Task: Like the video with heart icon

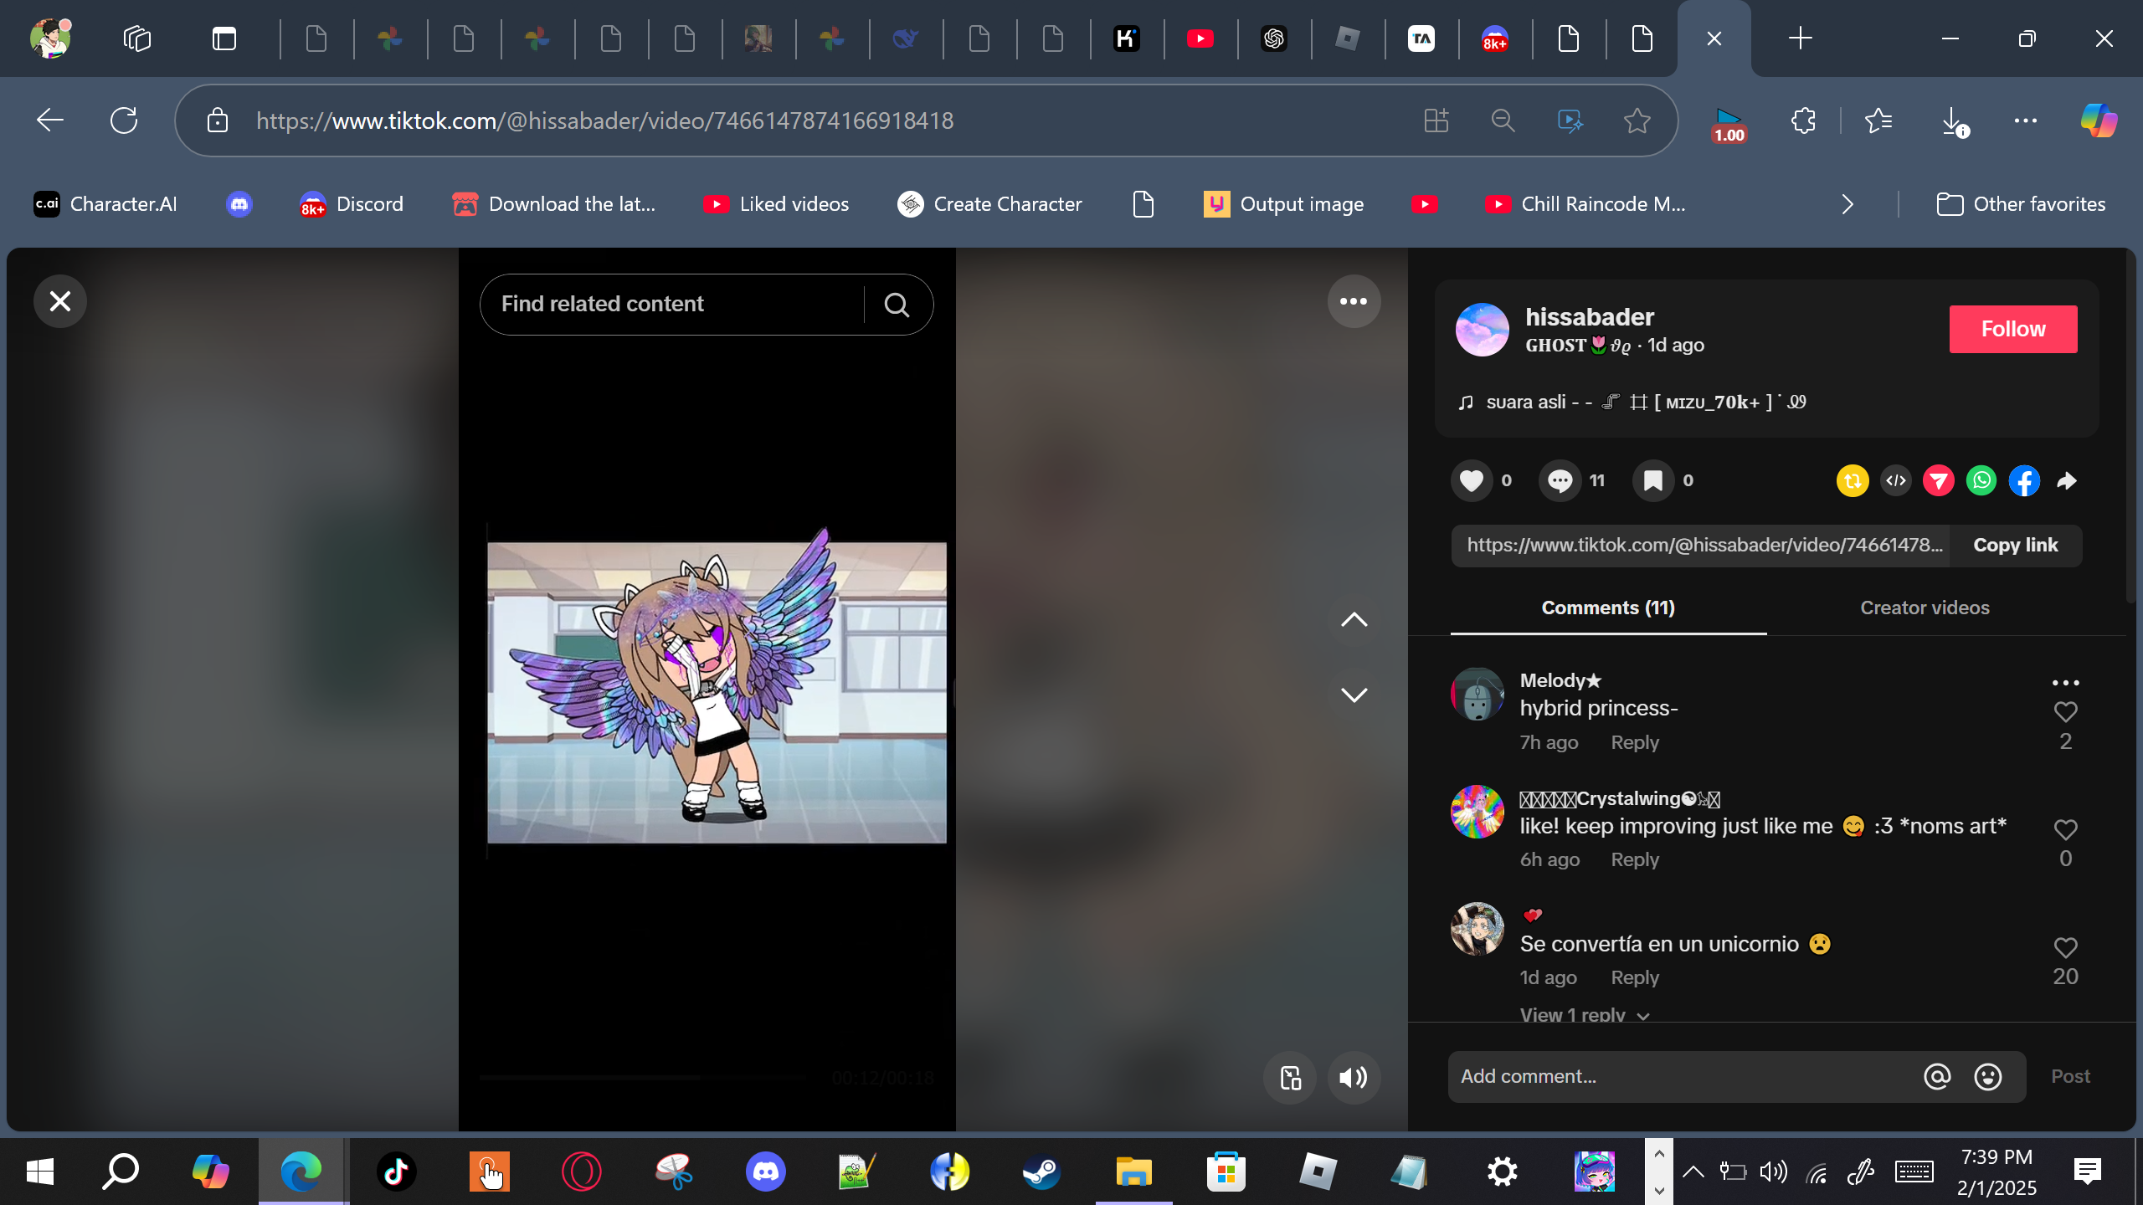Action: (1472, 480)
